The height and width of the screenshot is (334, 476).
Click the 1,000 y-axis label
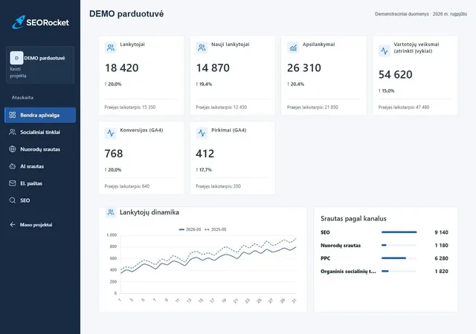112,235
